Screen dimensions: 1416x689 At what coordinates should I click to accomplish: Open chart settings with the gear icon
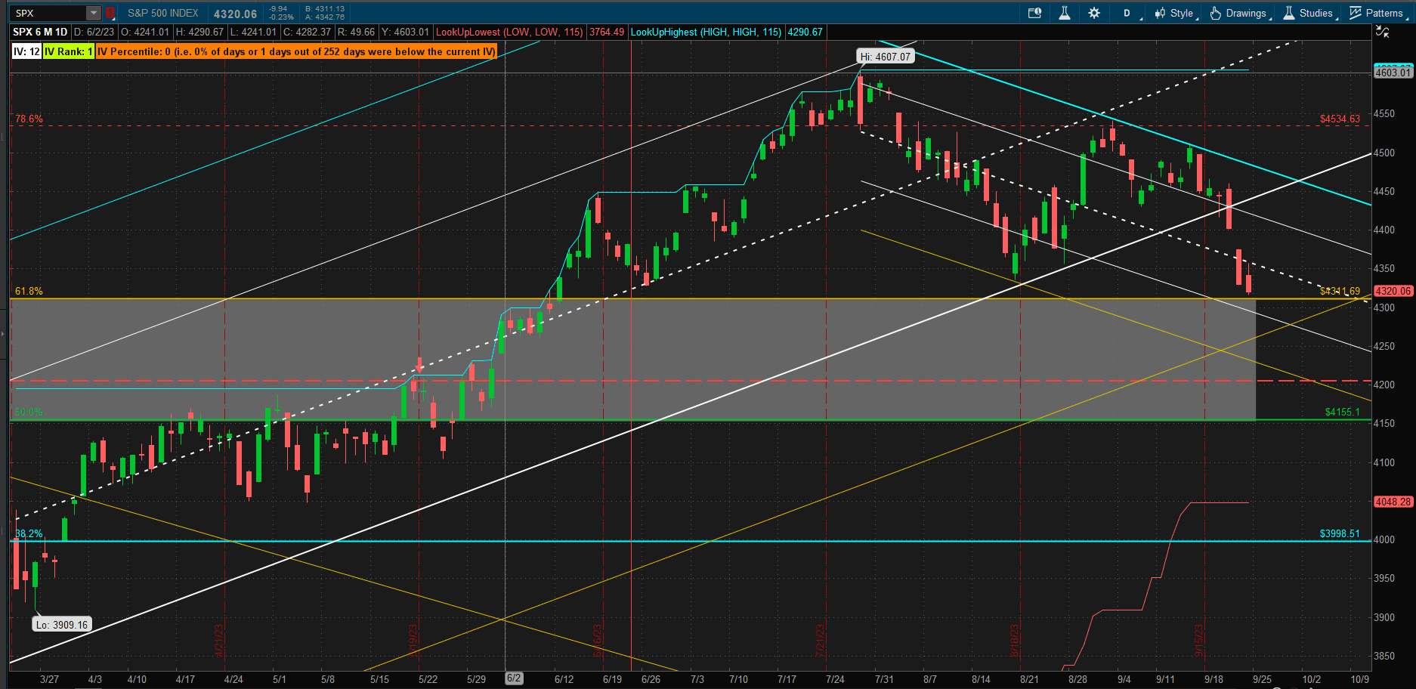1094,13
